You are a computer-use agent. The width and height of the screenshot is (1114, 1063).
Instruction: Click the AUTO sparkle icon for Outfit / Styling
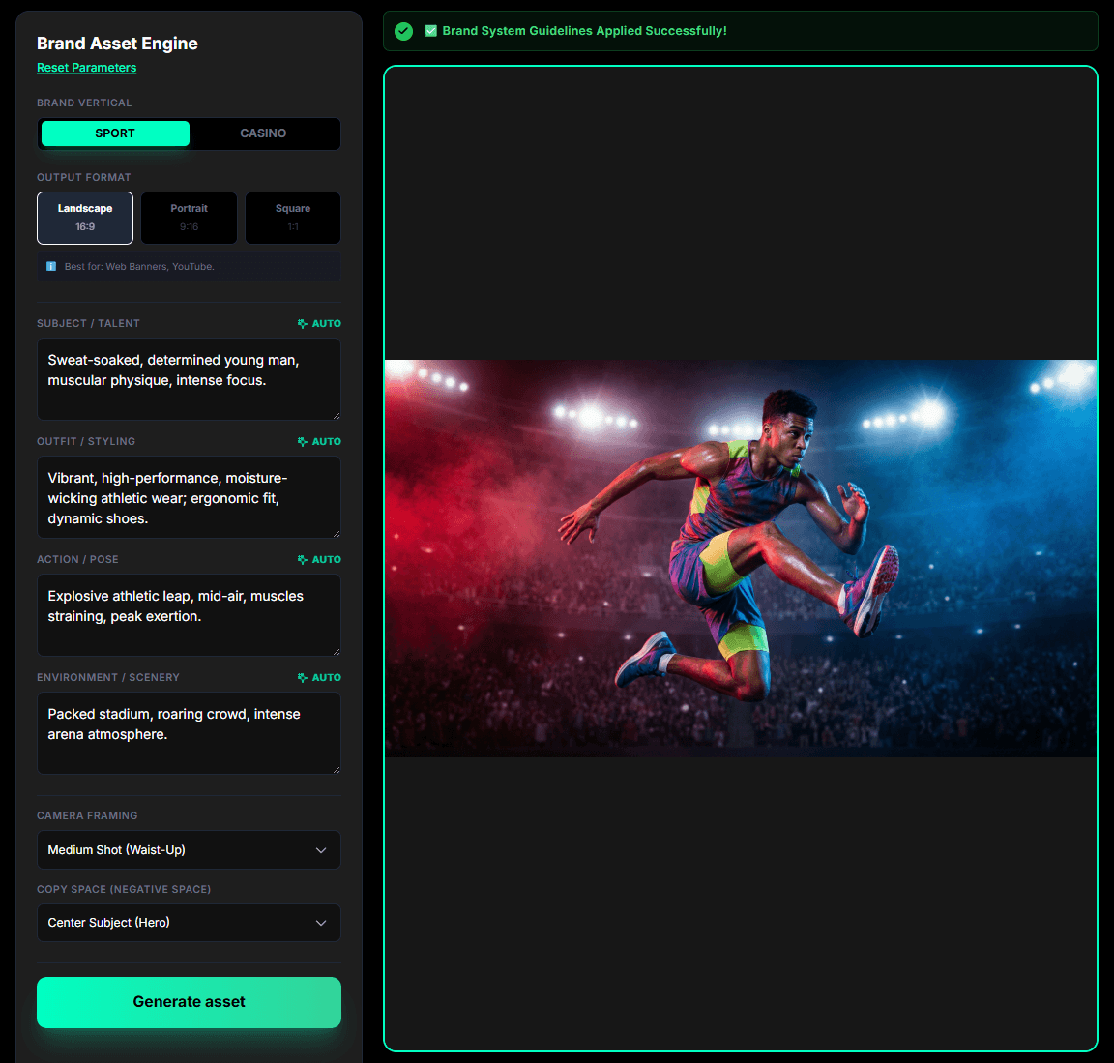[303, 442]
